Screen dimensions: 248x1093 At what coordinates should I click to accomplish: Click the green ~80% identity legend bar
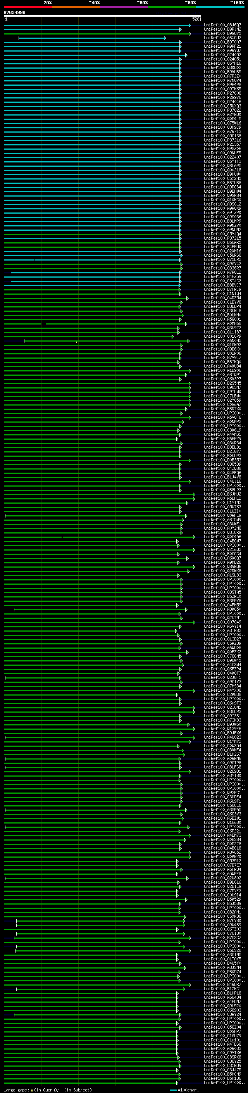point(172,7)
